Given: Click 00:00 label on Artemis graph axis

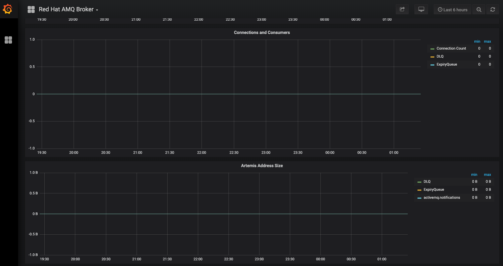Looking at the screenshot, I should coord(320,259).
